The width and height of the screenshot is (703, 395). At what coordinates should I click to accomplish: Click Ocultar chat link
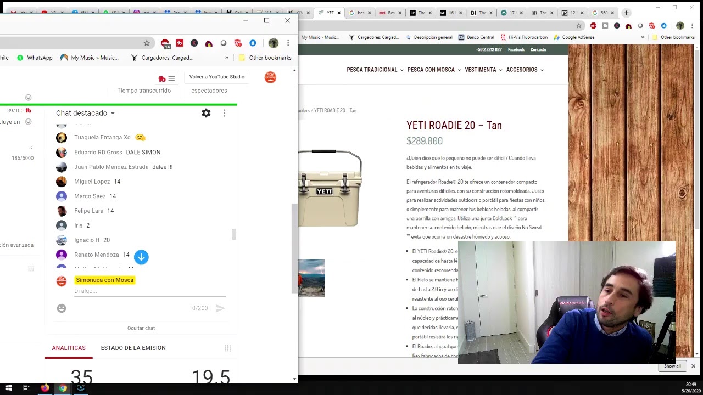click(x=141, y=328)
